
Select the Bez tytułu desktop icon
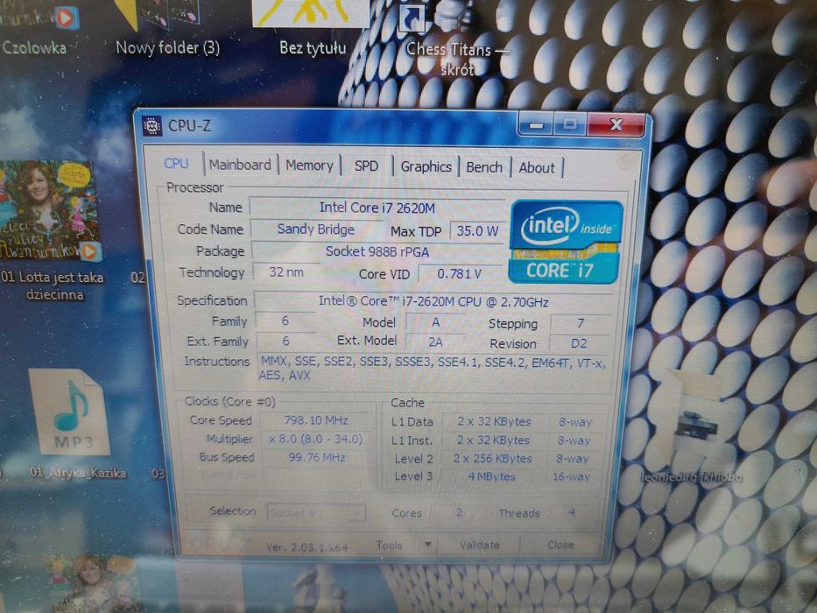pyautogui.click(x=311, y=15)
